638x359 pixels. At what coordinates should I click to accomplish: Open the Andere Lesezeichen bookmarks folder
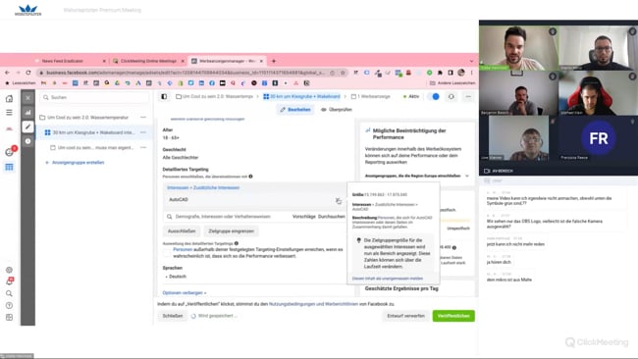coord(452,83)
